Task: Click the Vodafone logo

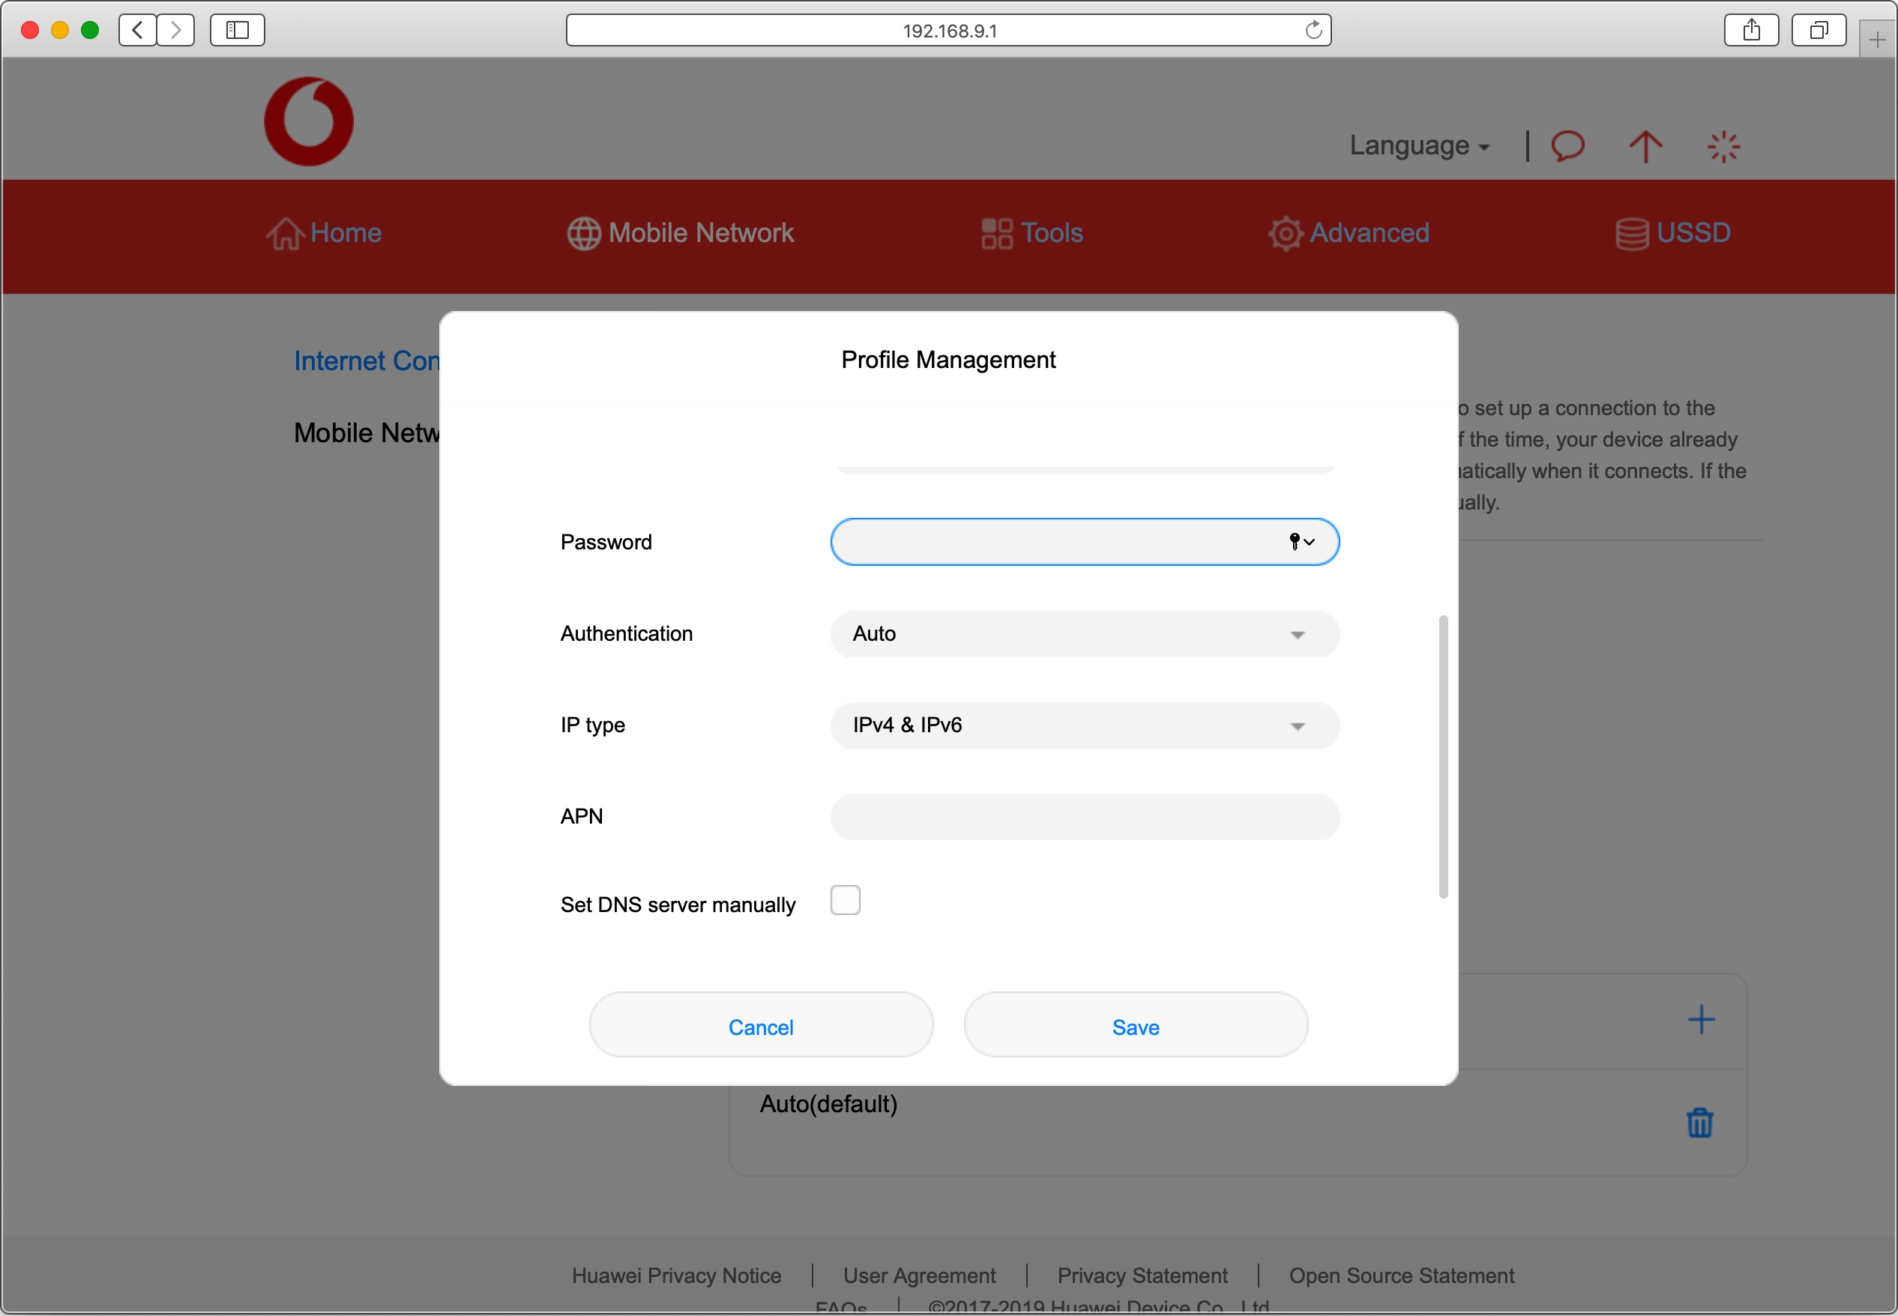Action: tap(309, 121)
